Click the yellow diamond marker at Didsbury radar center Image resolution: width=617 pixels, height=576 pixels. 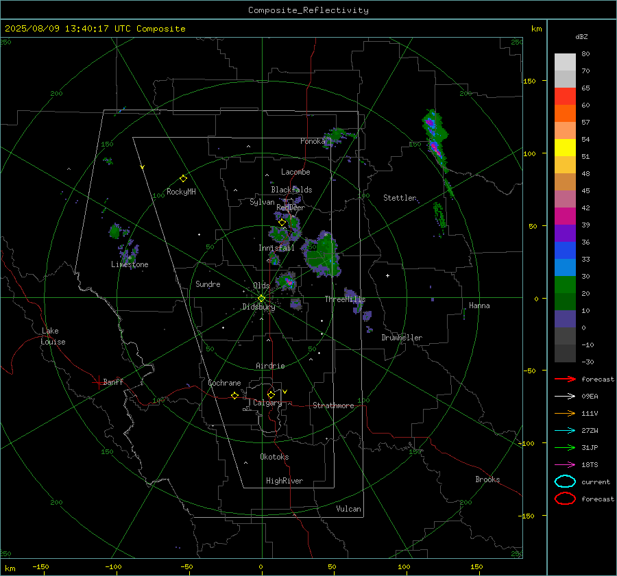point(261,299)
